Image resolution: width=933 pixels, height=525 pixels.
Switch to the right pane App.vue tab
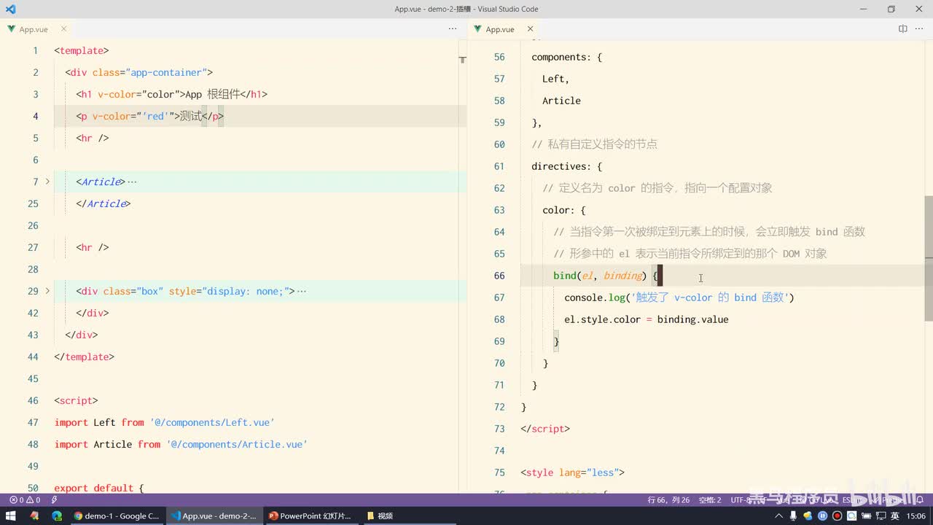(x=500, y=29)
